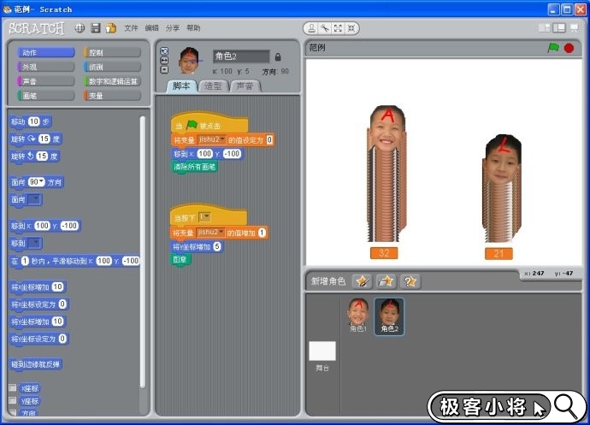Select the grow sprite tool
This screenshot has height=425, width=590.
click(339, 27)
